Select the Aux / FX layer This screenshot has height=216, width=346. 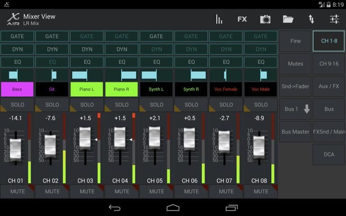click(x=329, y=86)
